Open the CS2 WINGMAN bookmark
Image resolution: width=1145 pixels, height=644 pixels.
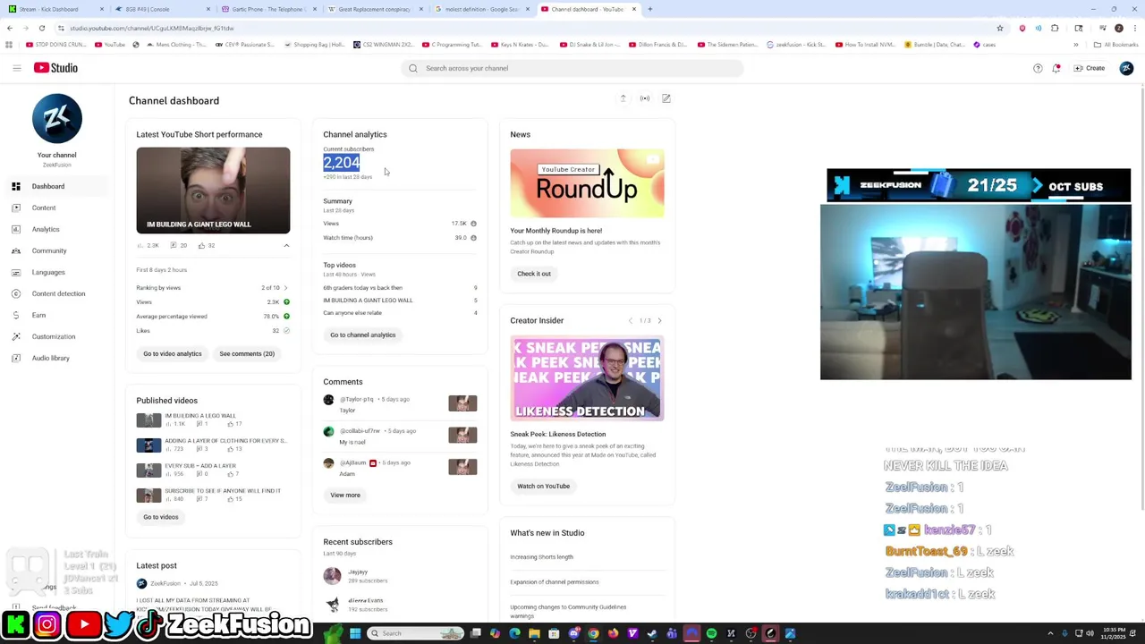pos(384,45)
